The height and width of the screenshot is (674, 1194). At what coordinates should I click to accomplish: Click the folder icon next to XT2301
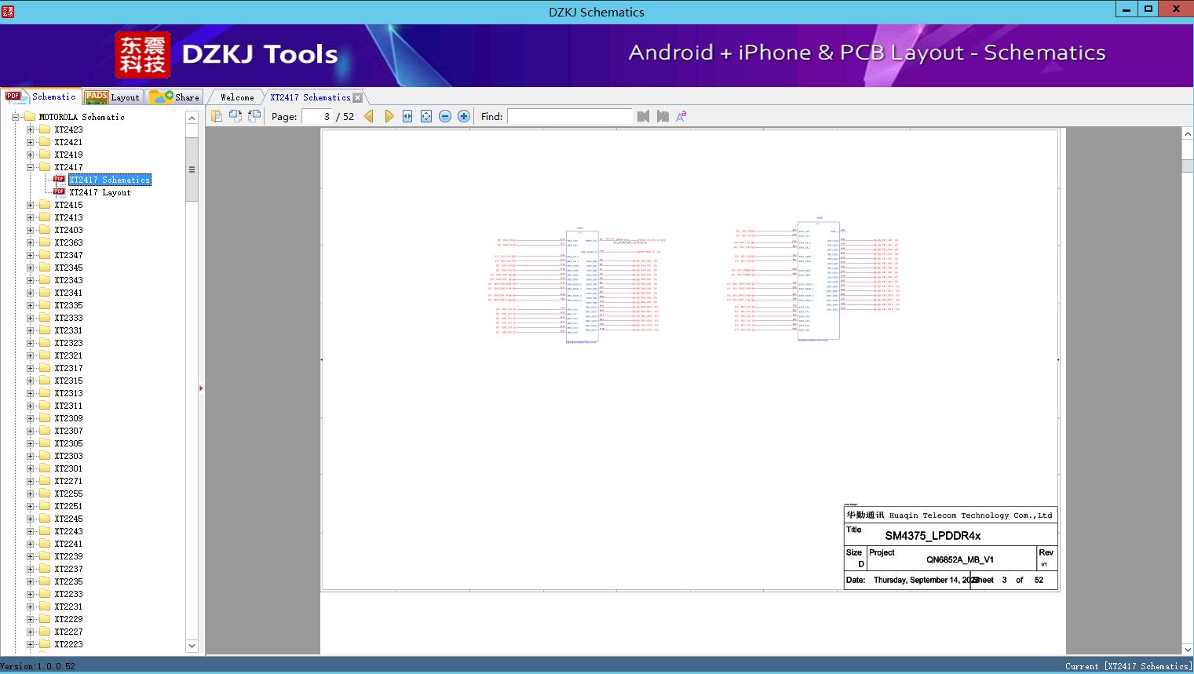tap(45, 468)
